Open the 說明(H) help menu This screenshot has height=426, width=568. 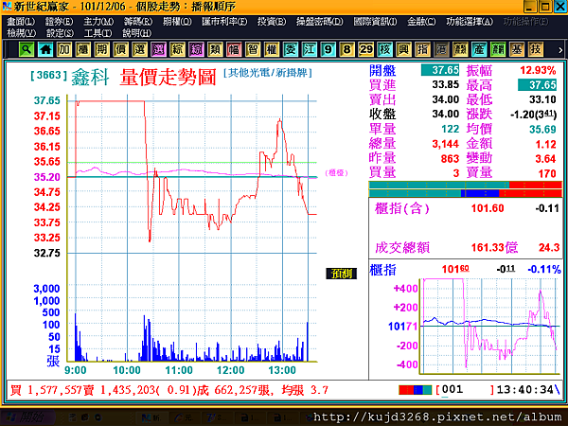[x=136, y=33]
